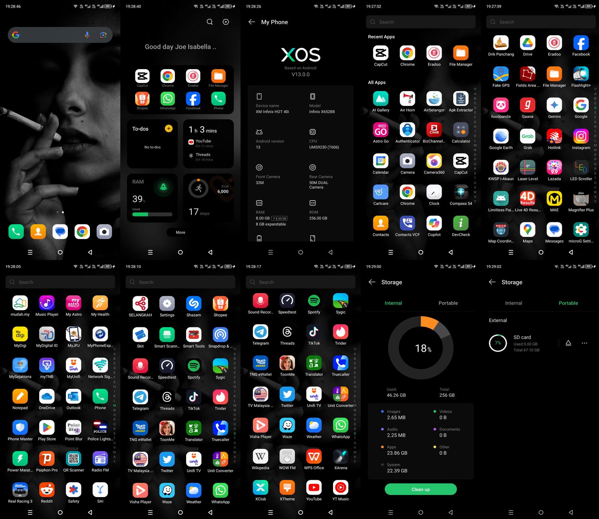Viewport: 599px width, 519px height.
Task: Tap the device name 'XM Infinix HOT 40i'
Action: [272, 112]
